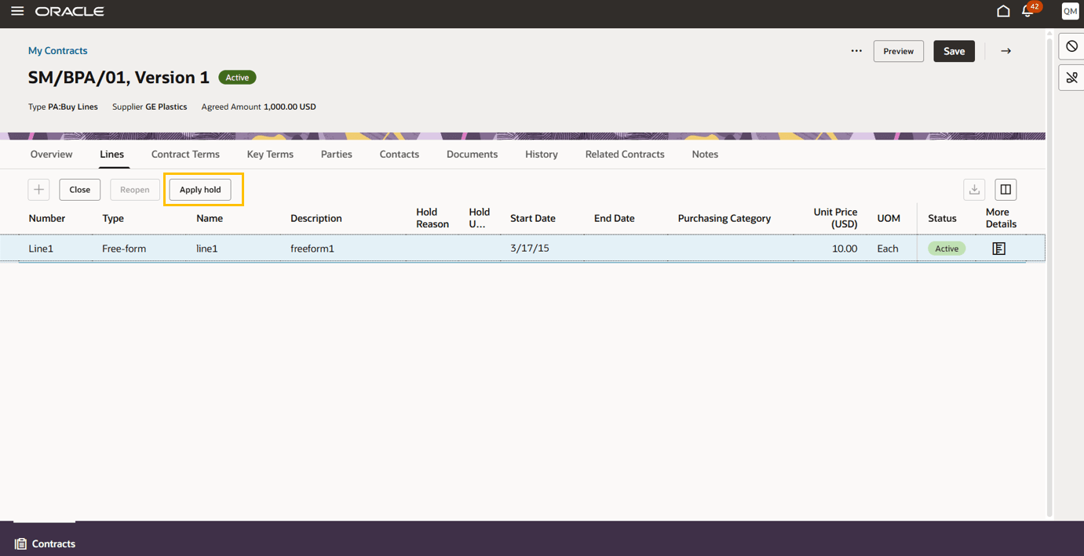This screenshot has width=1084, height=556.
Task: Click the freeform1 description cell
Action: tap(312, 249)
